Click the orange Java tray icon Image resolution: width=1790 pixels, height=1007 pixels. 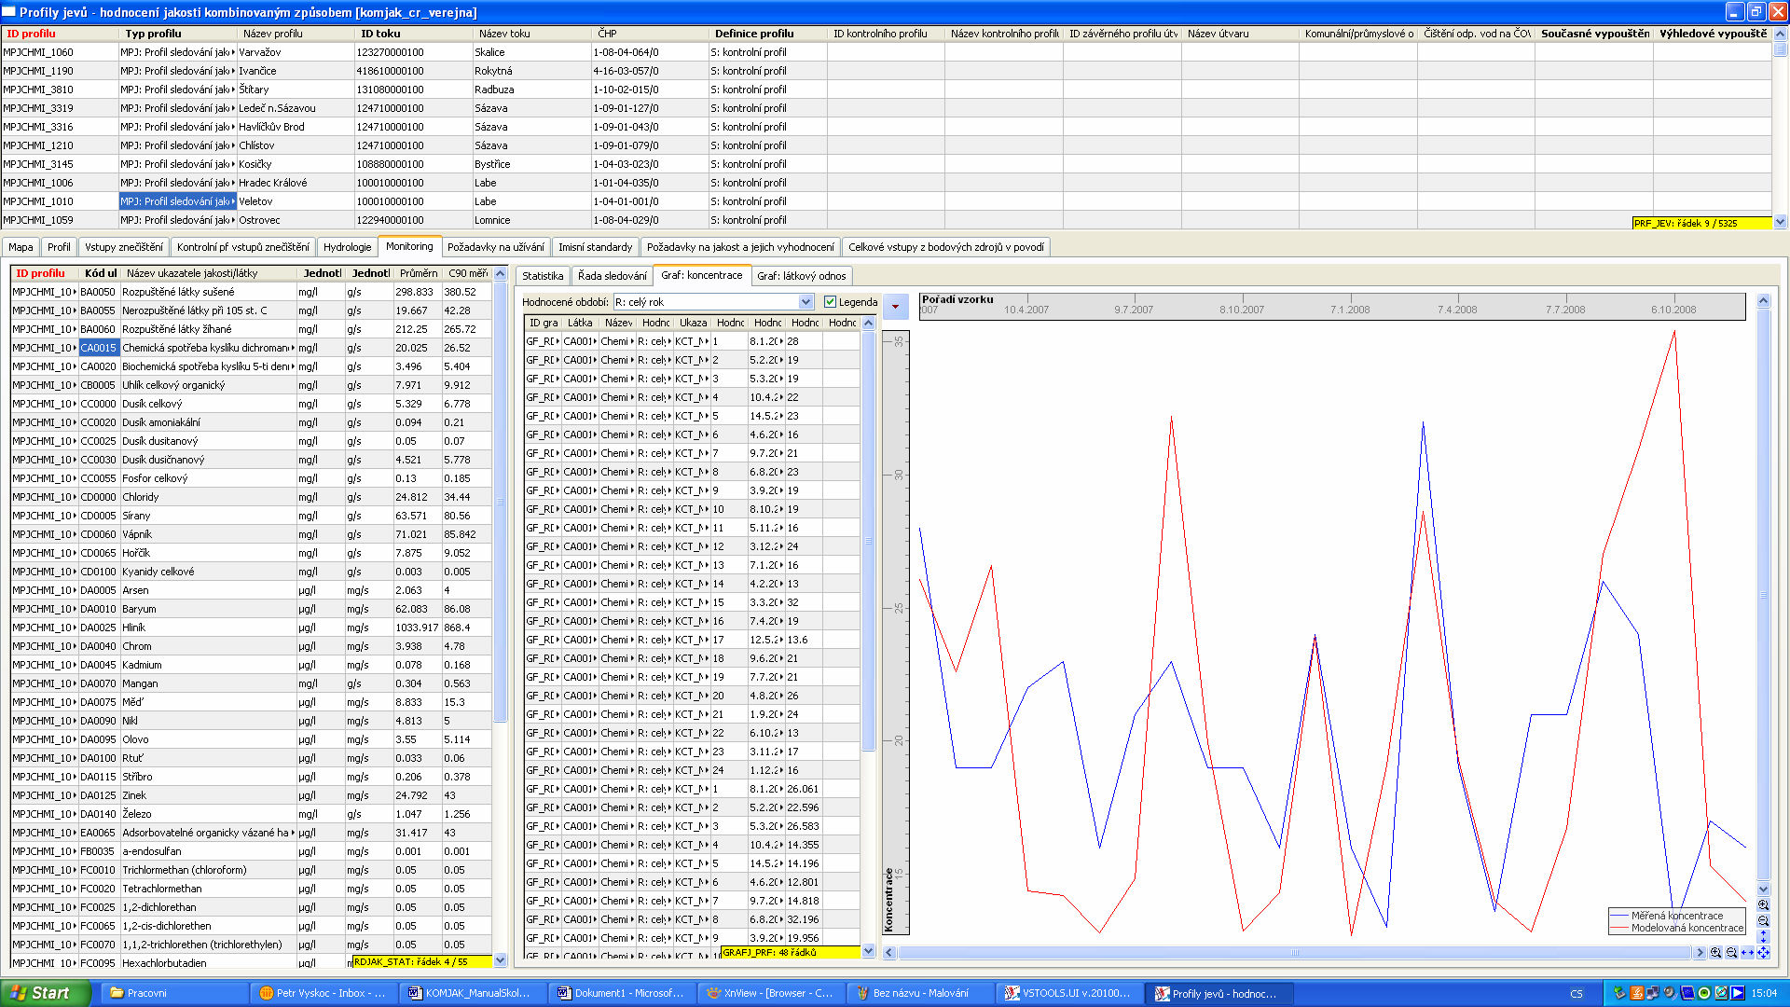click(x=1636, y=993)
